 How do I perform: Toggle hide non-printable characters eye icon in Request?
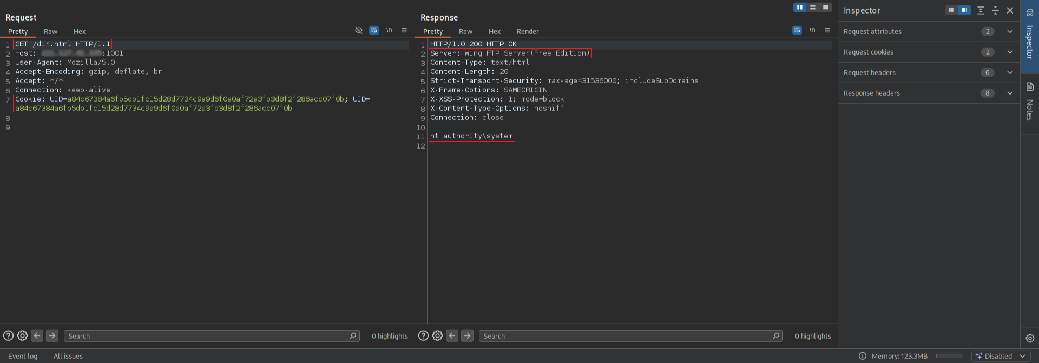click(359, 30)
